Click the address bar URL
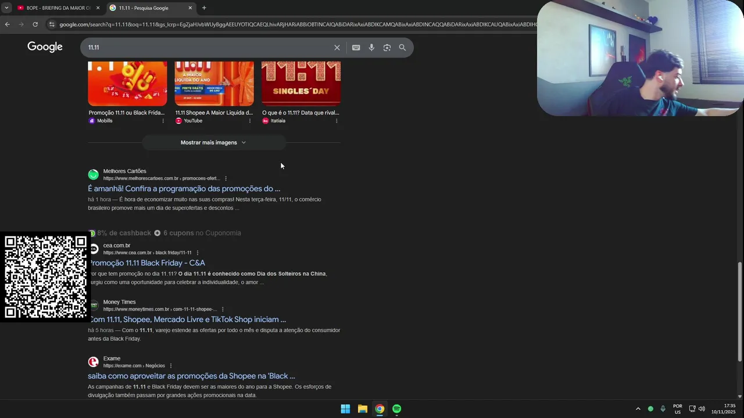This screenshot has height=418, width=744. point(296,24)
